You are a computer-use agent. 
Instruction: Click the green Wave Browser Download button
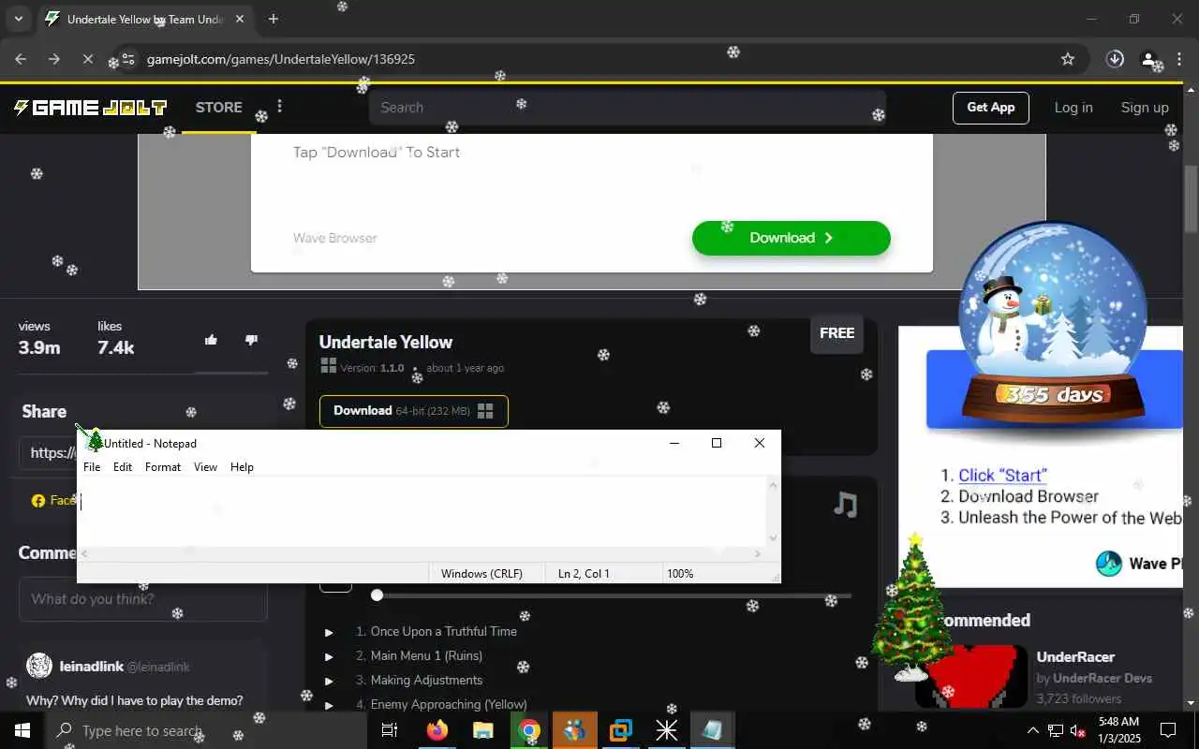point(791,238)
